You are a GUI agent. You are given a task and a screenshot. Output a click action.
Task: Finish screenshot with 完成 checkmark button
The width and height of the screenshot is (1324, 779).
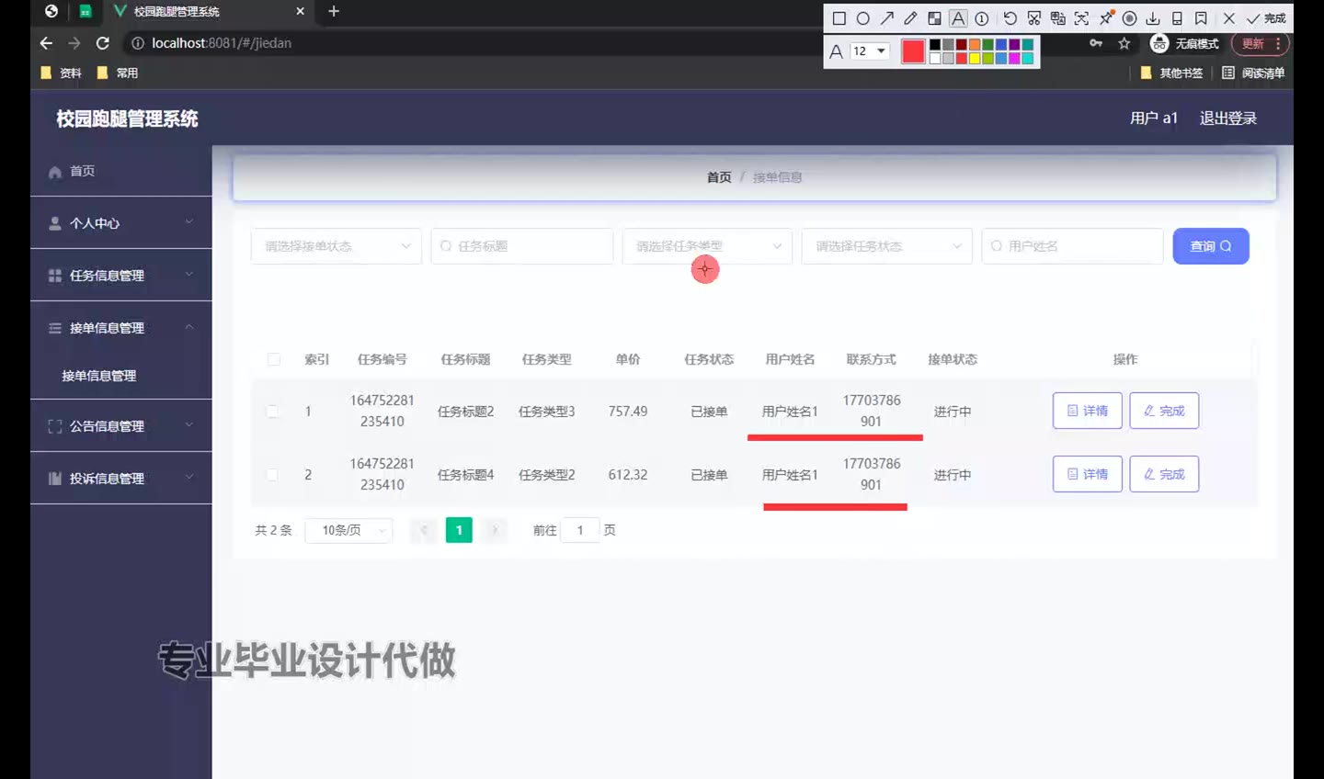1266,18
